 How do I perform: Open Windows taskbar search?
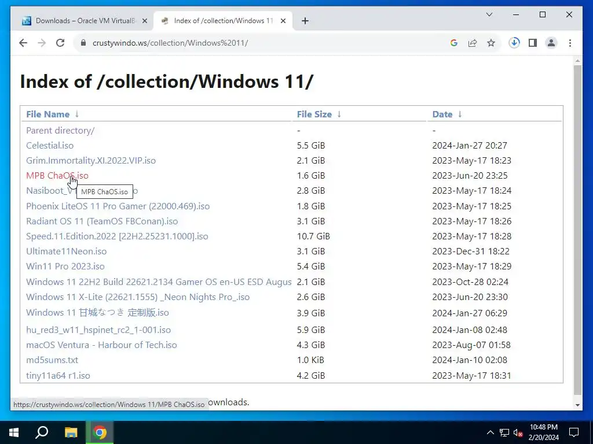point(42,432)
